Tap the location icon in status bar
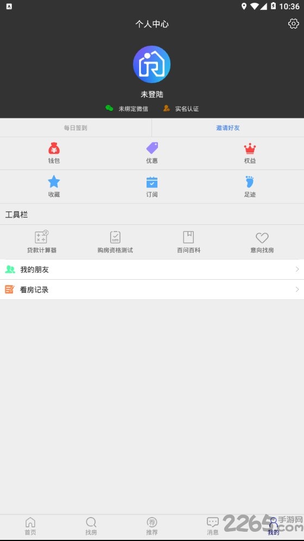The height and width of the screenshot is (541, 304). click(x=244, y=6)
